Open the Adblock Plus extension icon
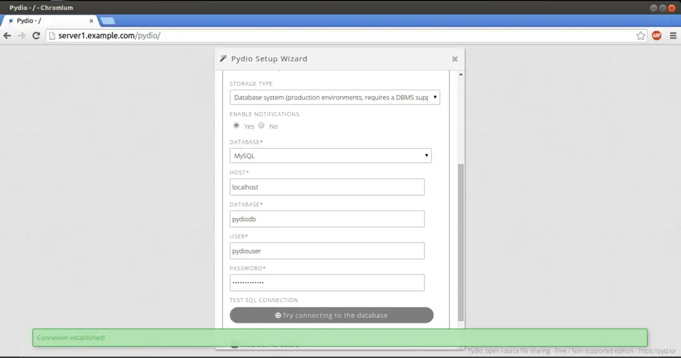 pyautogui.click(x=656, y=36)
